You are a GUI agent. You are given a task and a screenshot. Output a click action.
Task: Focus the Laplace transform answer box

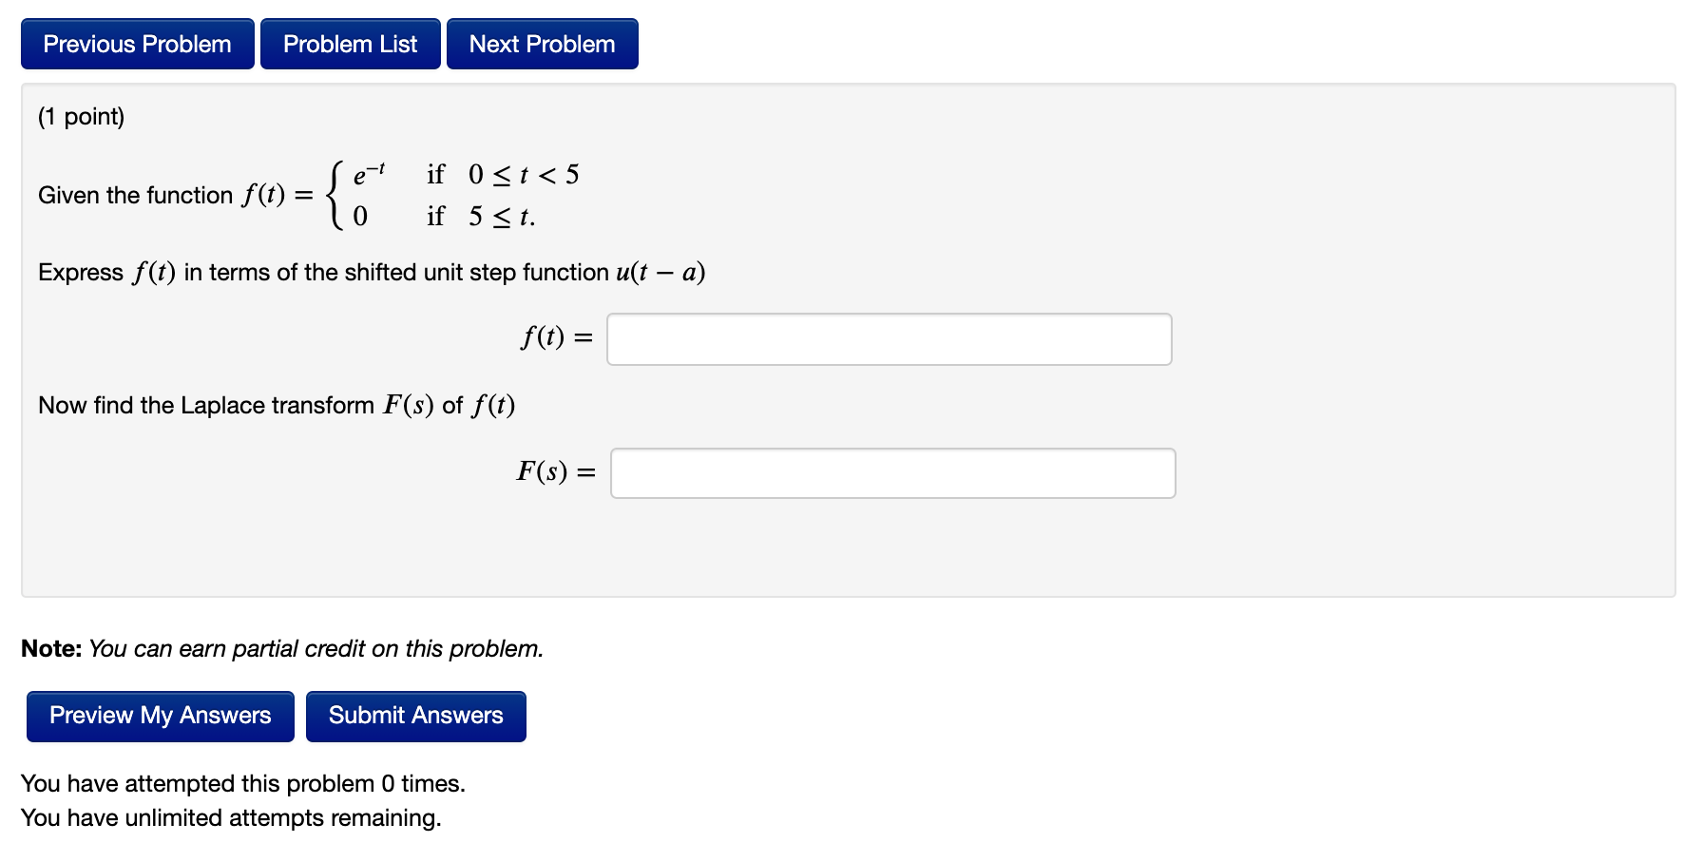[x=892, y=472]
